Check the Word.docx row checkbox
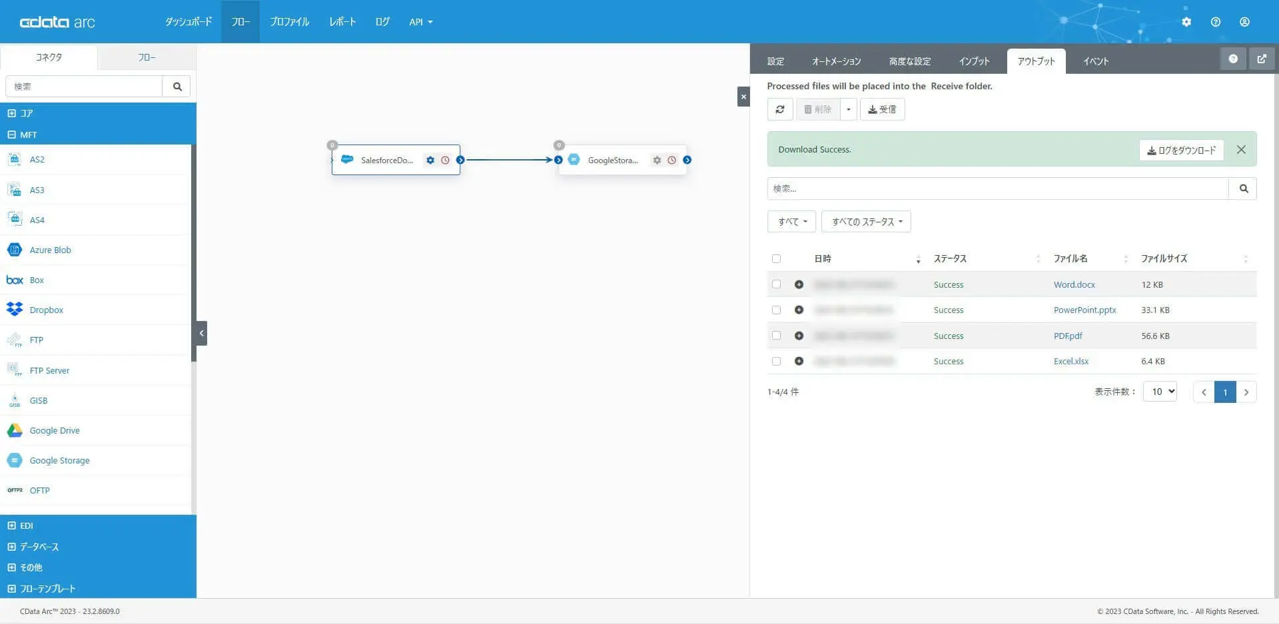 coord(776,284)
